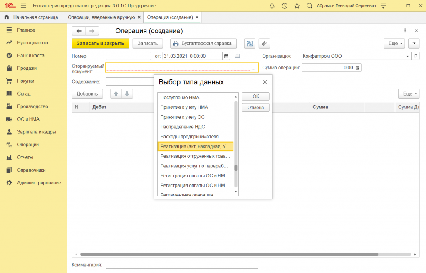426x273 pixels.
Task: Expand the Организация dropdown arrow
Action: pyautogui.click(x=407, y=56)
